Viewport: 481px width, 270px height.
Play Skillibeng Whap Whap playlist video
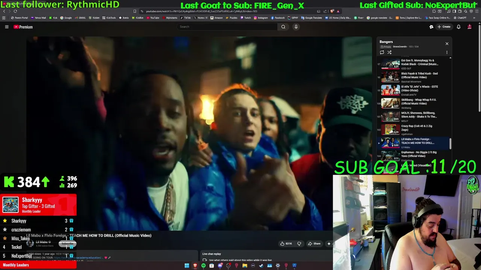point(413,103)
